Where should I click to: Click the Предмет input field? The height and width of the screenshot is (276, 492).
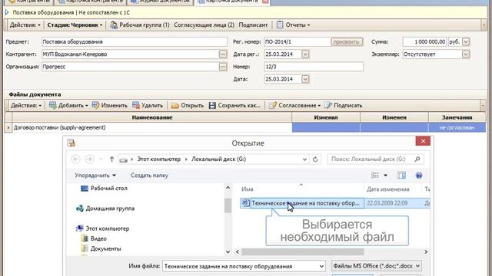(135, 41)
